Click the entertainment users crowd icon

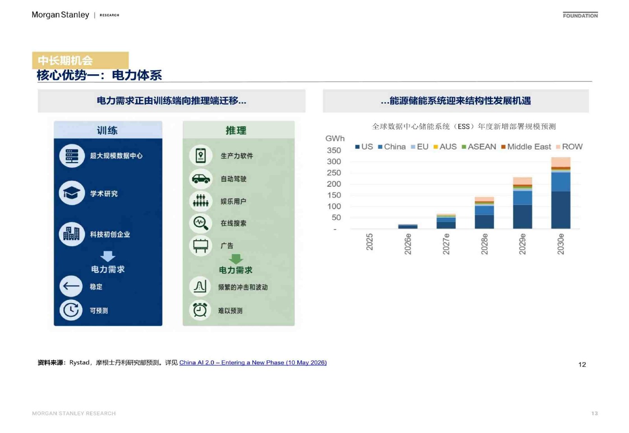[x=201, y=201]
